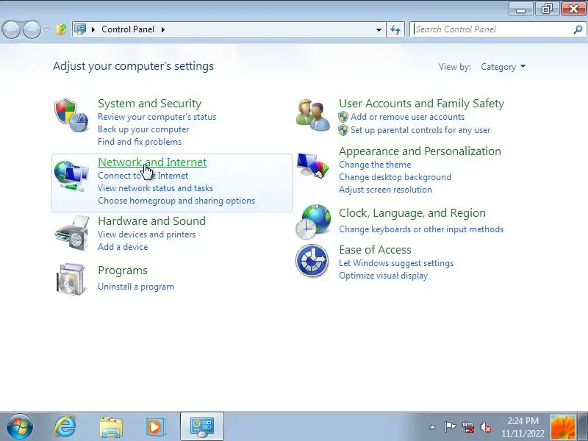588x441 pixels.
Task: Open Windows Media Player in taskbar
Action: click(155, 426)
